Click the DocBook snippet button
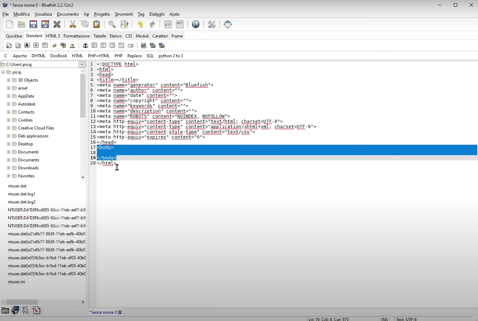Screen dimensions: 478x321 click(x=59, y=56)
